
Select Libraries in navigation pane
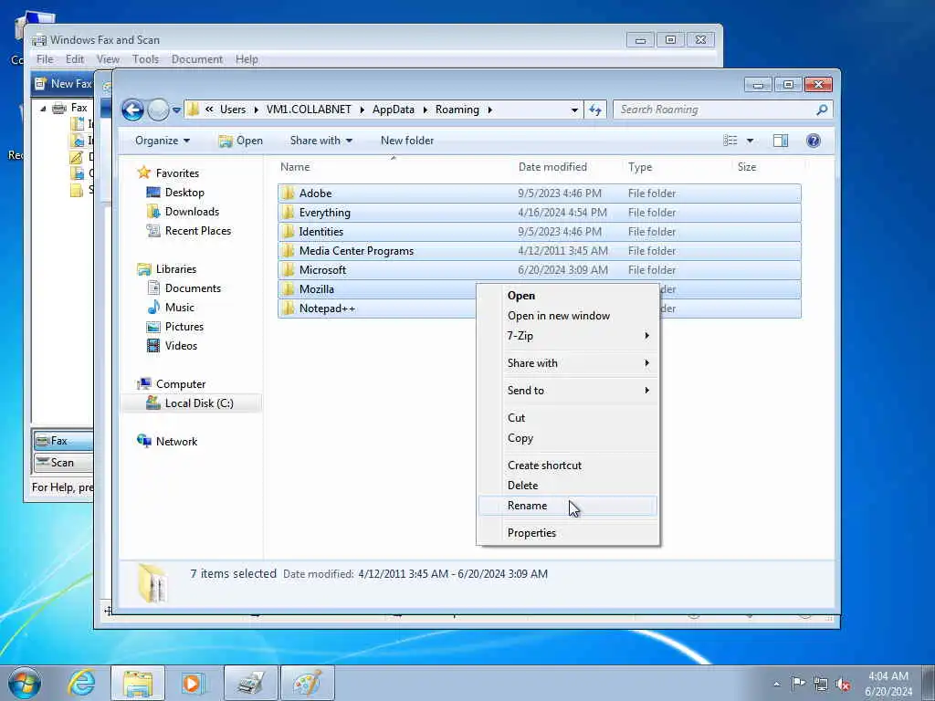(175, 269)
